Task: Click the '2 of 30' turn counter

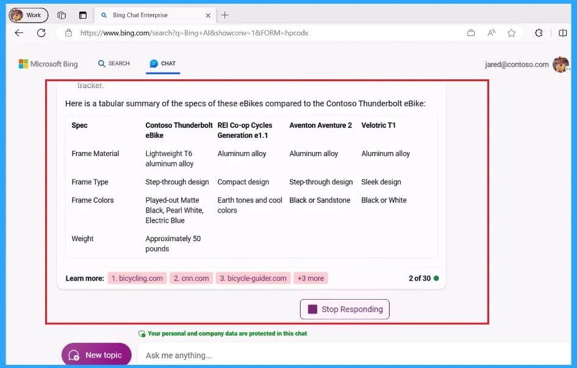Action: (420, 278)
